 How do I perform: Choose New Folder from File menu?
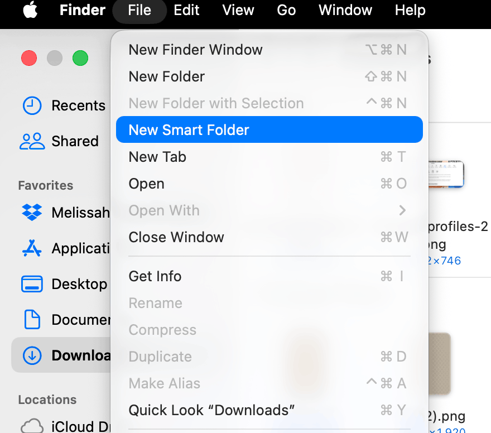point(269,76)
